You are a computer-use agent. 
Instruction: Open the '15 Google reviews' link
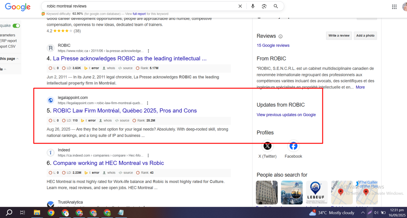click(x=273, y=45)
